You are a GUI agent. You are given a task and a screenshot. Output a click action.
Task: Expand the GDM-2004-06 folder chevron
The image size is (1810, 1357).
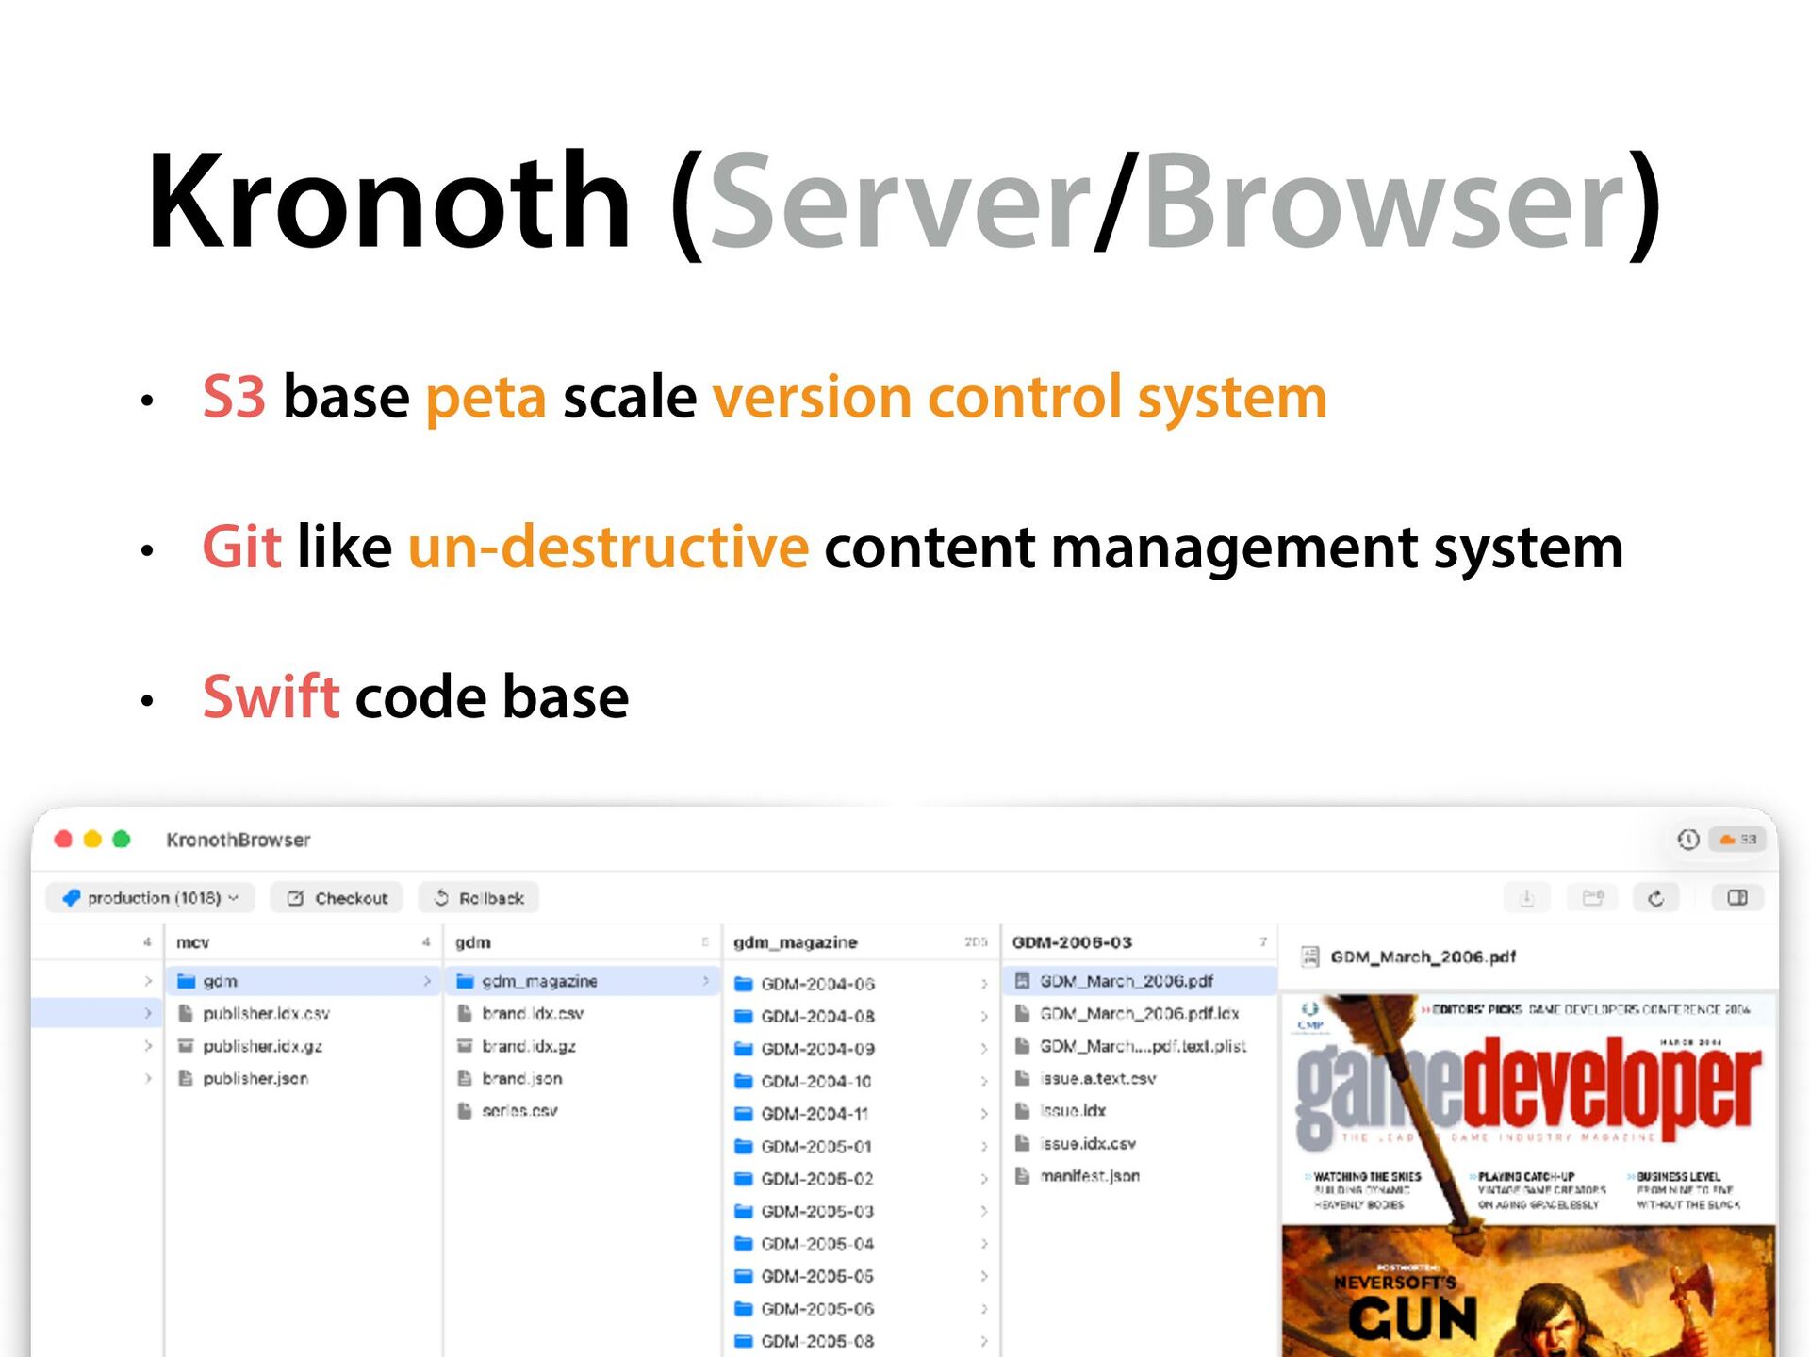pos(983,984)
